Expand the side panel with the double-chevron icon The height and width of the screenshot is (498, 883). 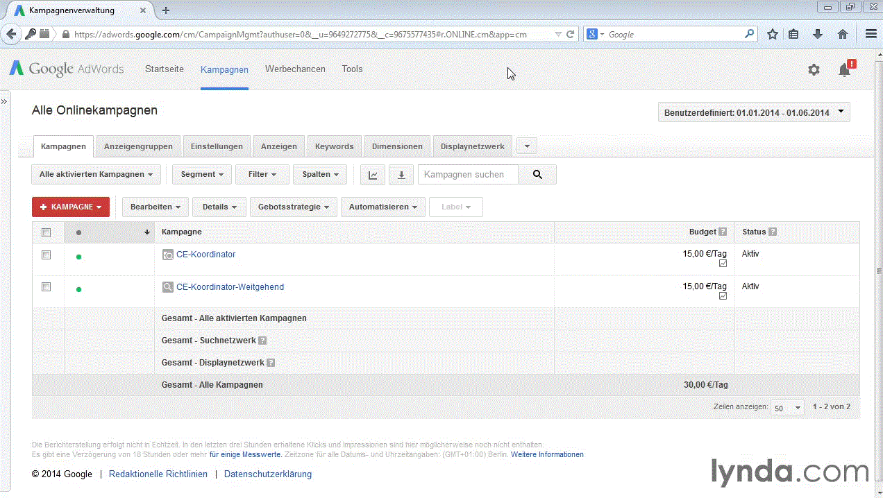(3, 101)
